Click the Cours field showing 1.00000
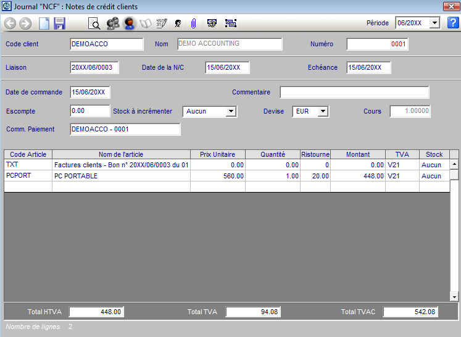 (410, 111)
